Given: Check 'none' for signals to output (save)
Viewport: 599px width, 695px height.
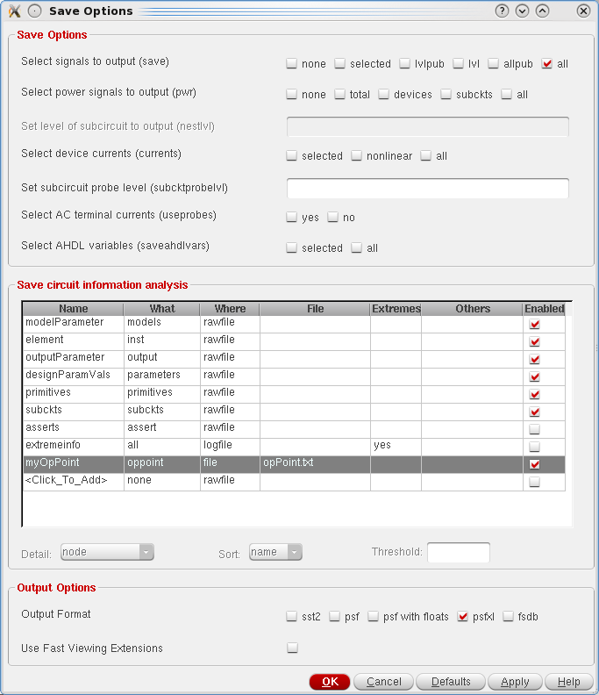Looking at the screenshot, I should 291,63.
